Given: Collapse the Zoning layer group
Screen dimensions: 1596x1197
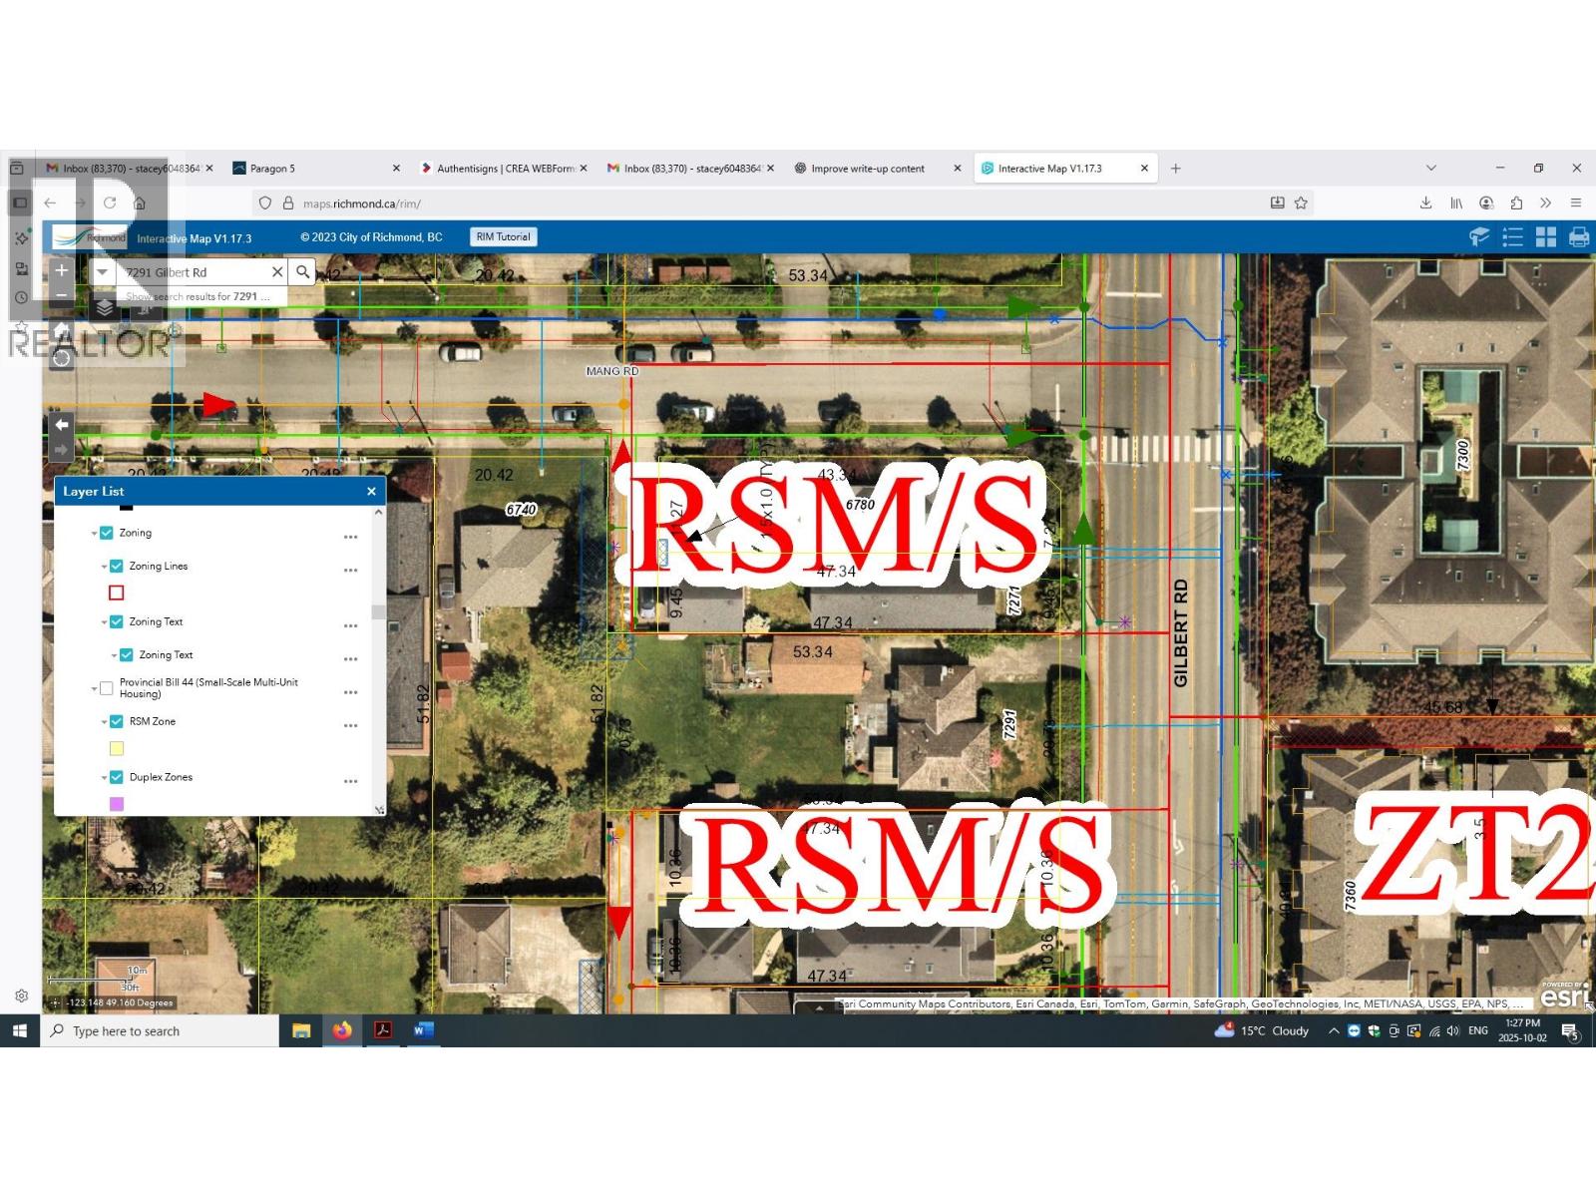Looking at the screenshot, I should (x=94, y=534).
